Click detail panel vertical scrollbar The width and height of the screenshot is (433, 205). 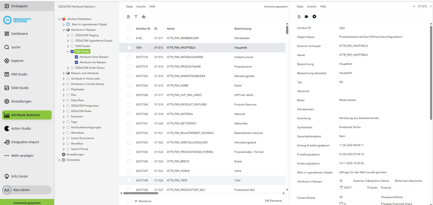coord(431,73)
